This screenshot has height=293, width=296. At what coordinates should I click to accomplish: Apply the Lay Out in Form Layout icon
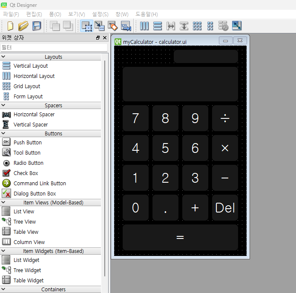pos(210,26)
